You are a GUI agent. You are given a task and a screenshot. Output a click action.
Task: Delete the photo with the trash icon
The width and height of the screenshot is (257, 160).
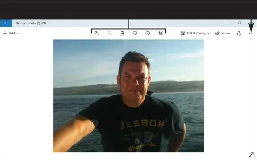click(122, 33)
